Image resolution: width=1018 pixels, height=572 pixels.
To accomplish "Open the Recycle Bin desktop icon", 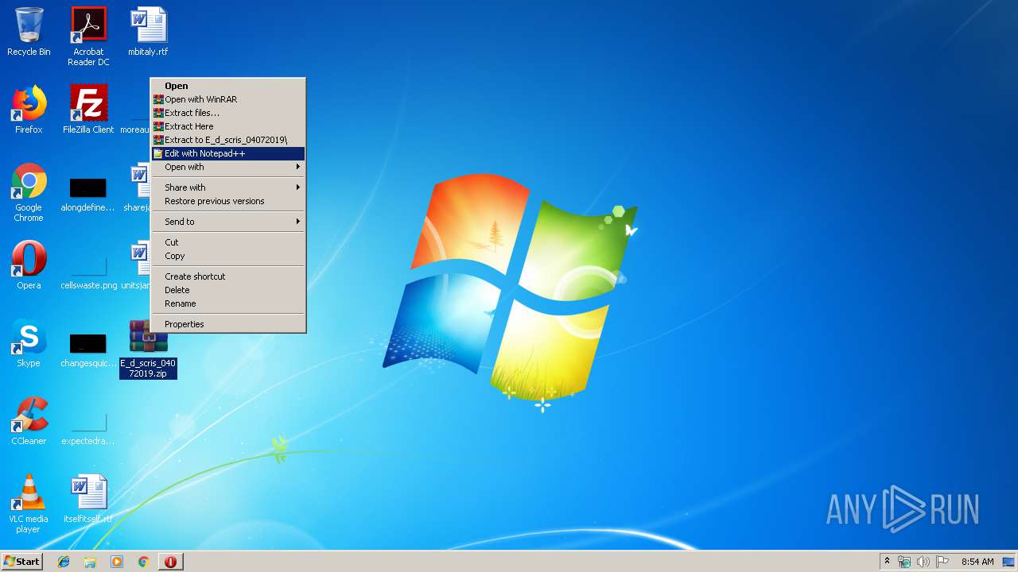I will pos(29,32).
